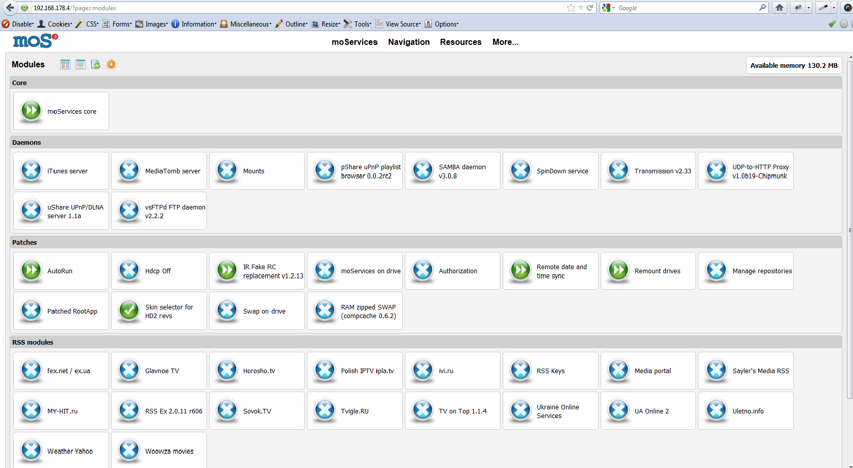The height and width of the screenshot is (468, 853).
Task: Click the Swap on drive icon
Action: click(227, 310)
